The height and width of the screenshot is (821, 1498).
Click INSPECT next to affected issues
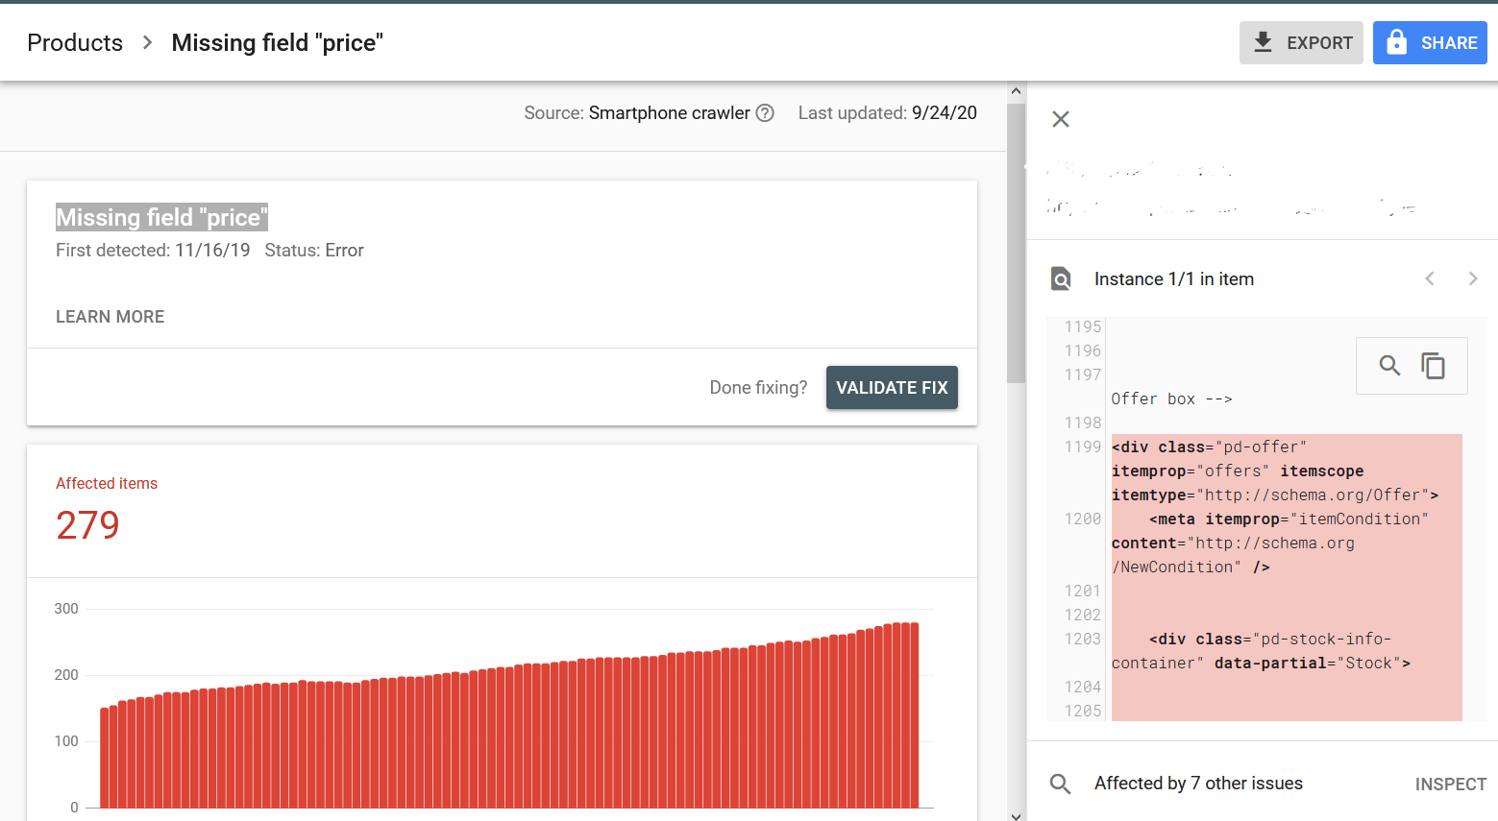coord(1451,784)
